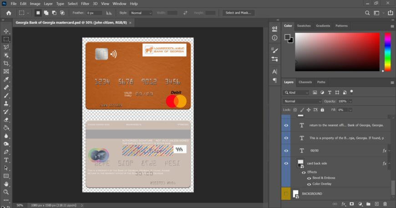This screenshot has width=396, height=208.
Task: Open the layer style fx button at bottom
Action: click(x=344, y=204)
